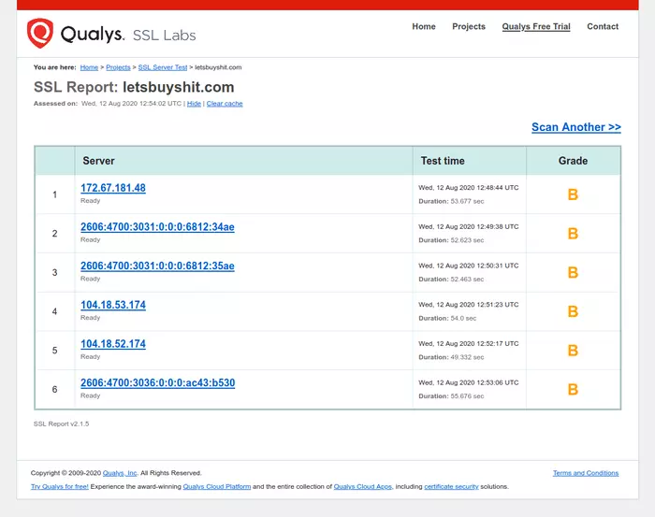Open the Projects menu item
Viewport: 655px width, 517px height.
pos(469,26)
